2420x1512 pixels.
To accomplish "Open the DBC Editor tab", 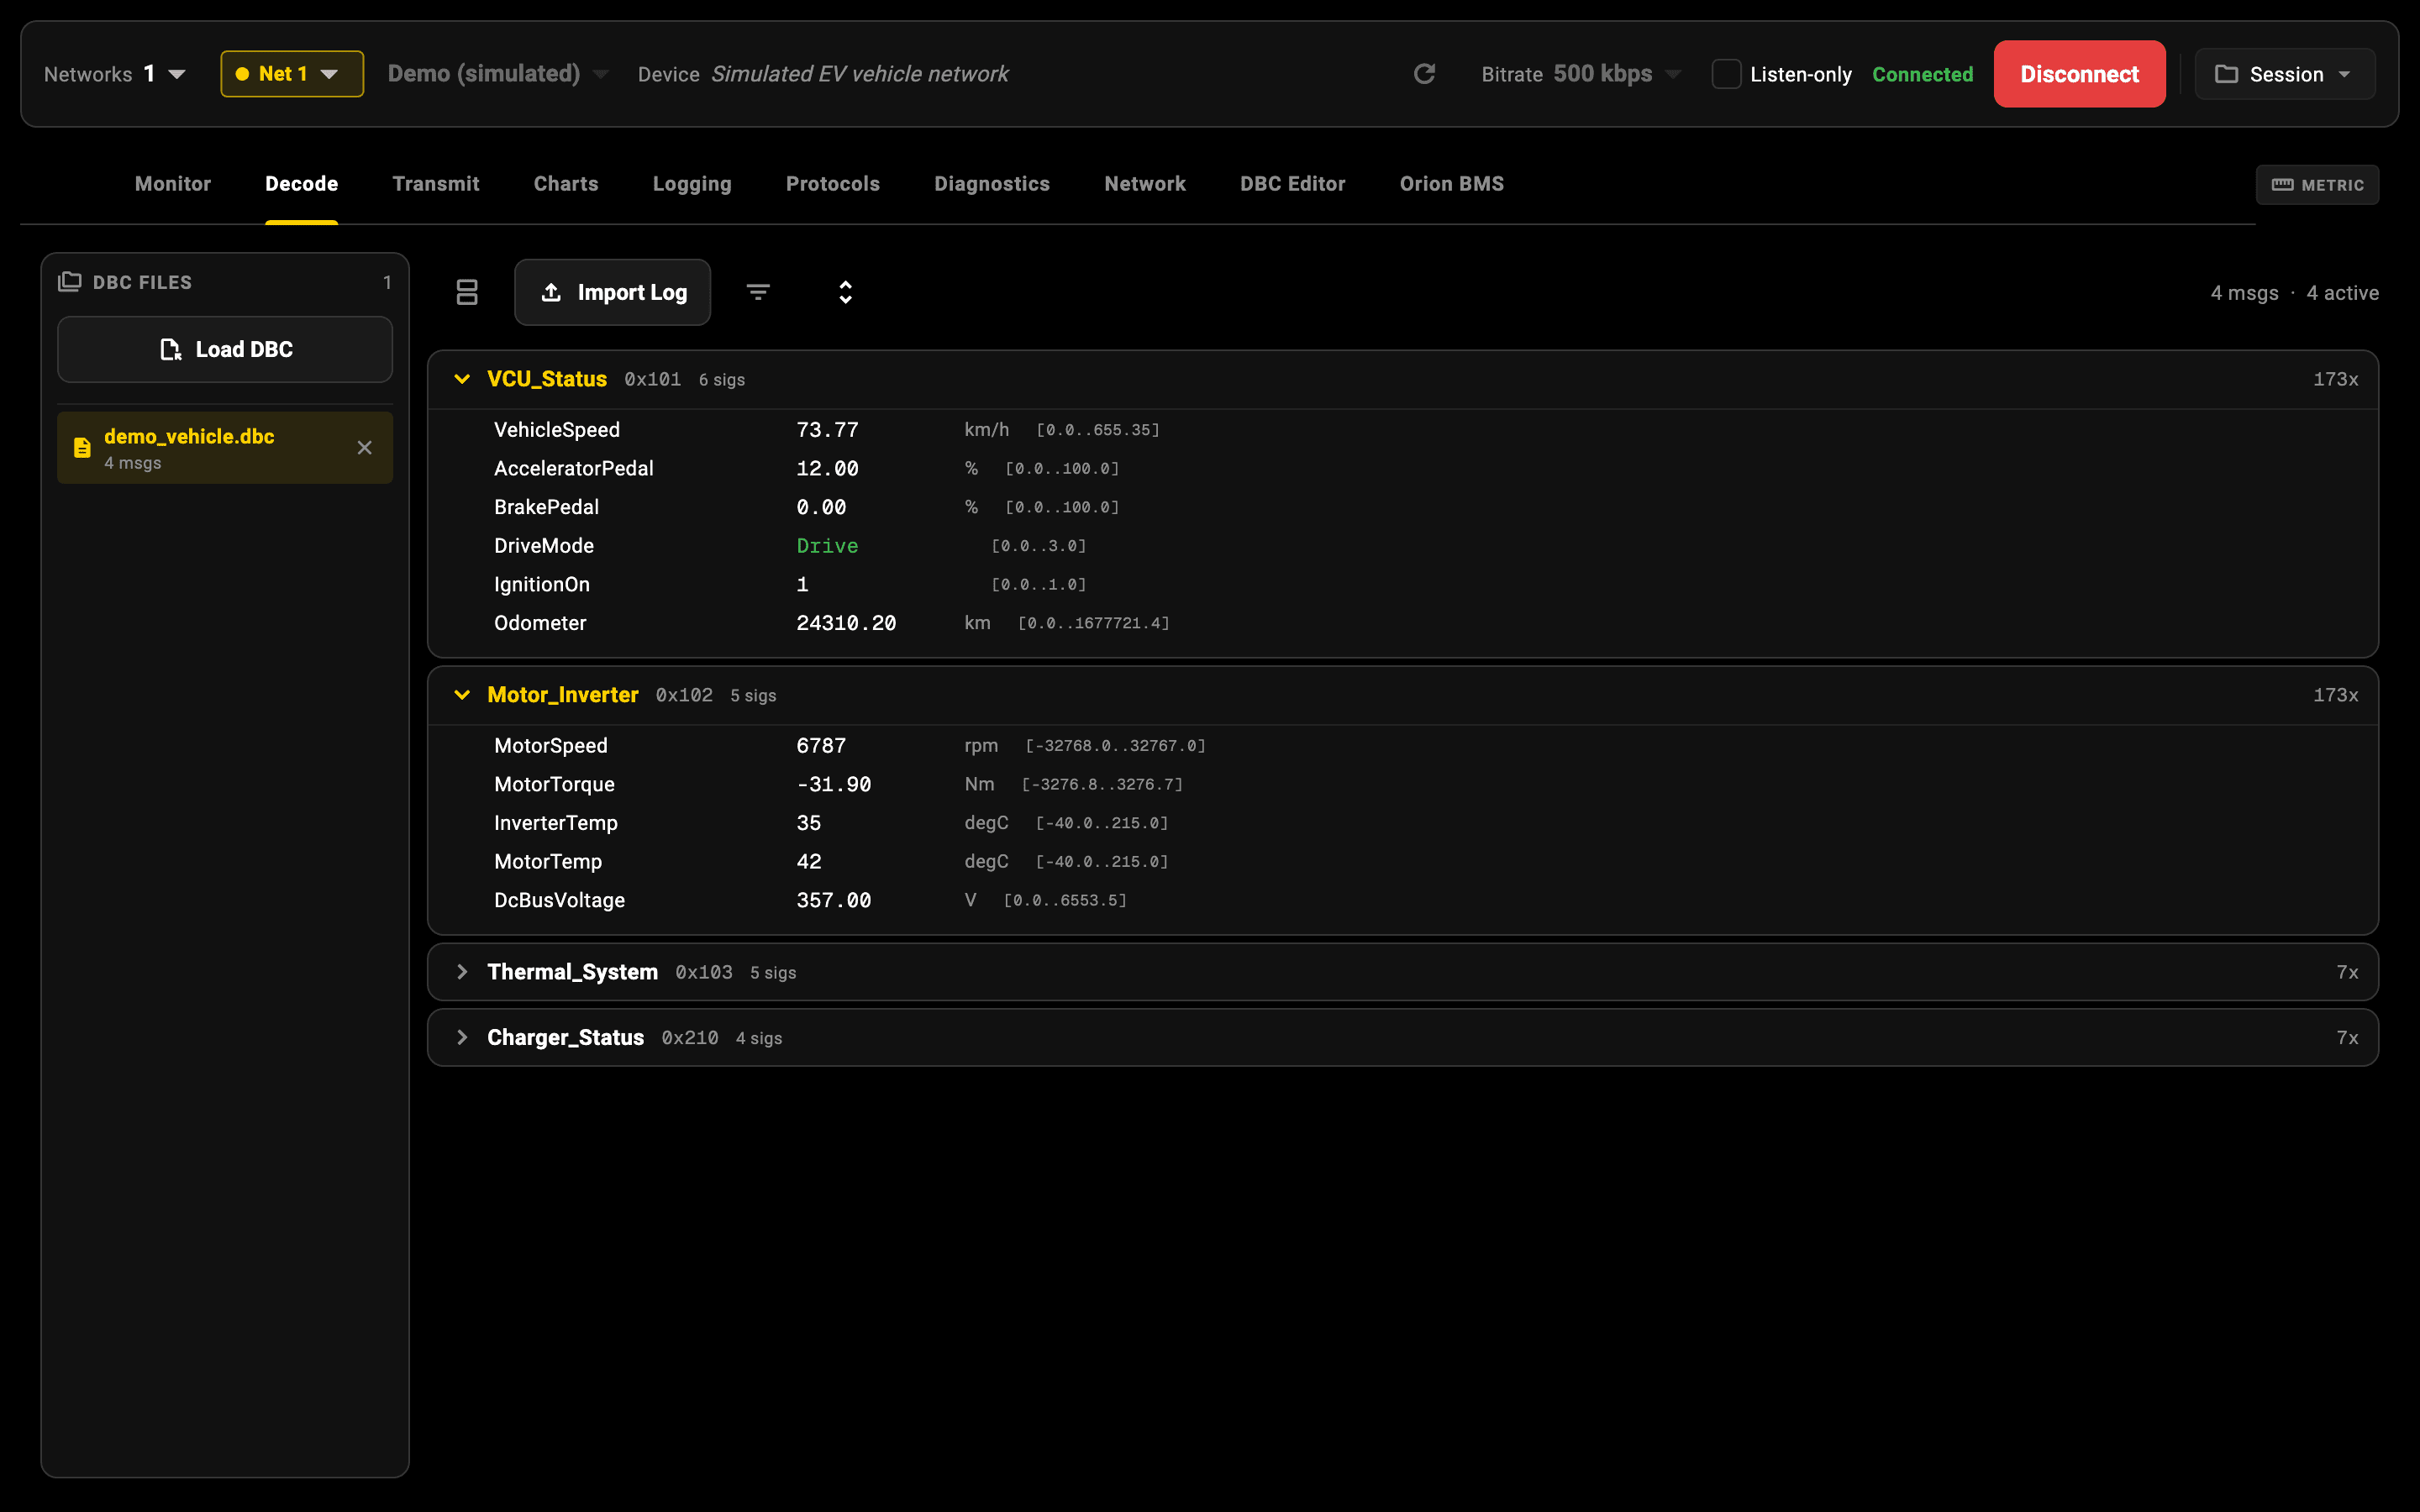I will [1293, 184].
